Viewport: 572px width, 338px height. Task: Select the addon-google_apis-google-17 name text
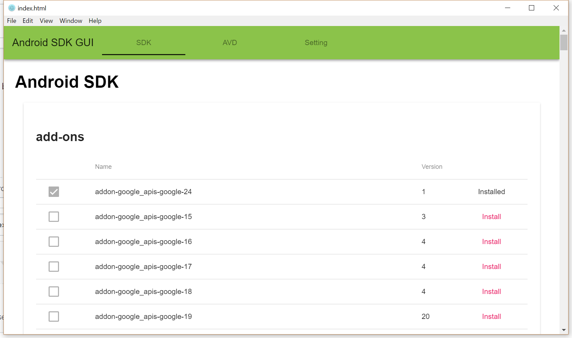(x=143, y=267)
